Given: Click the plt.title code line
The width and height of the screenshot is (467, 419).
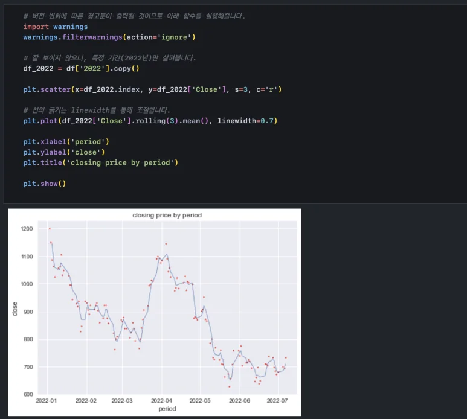Looking at the screenshot, I should point(101,163).
